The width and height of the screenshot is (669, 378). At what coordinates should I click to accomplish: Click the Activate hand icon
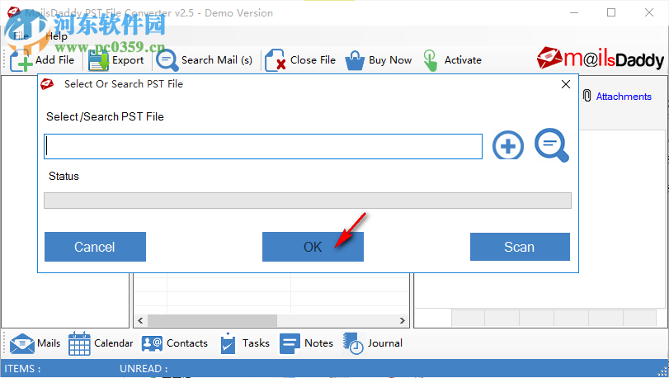(x=430, y=60)
